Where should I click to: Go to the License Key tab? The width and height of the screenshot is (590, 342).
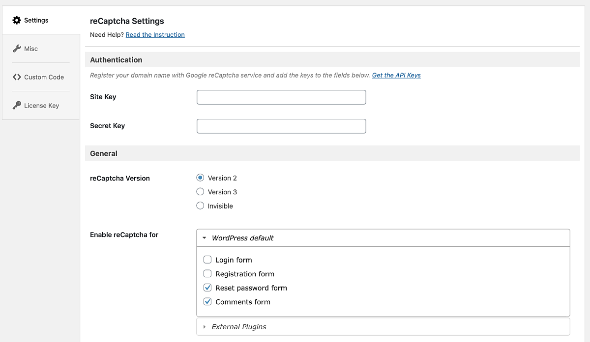coord(41,105)
